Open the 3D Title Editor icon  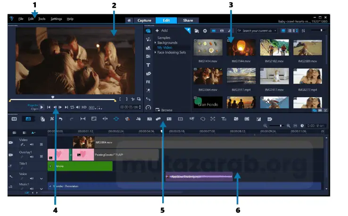[x=224, y=119]
